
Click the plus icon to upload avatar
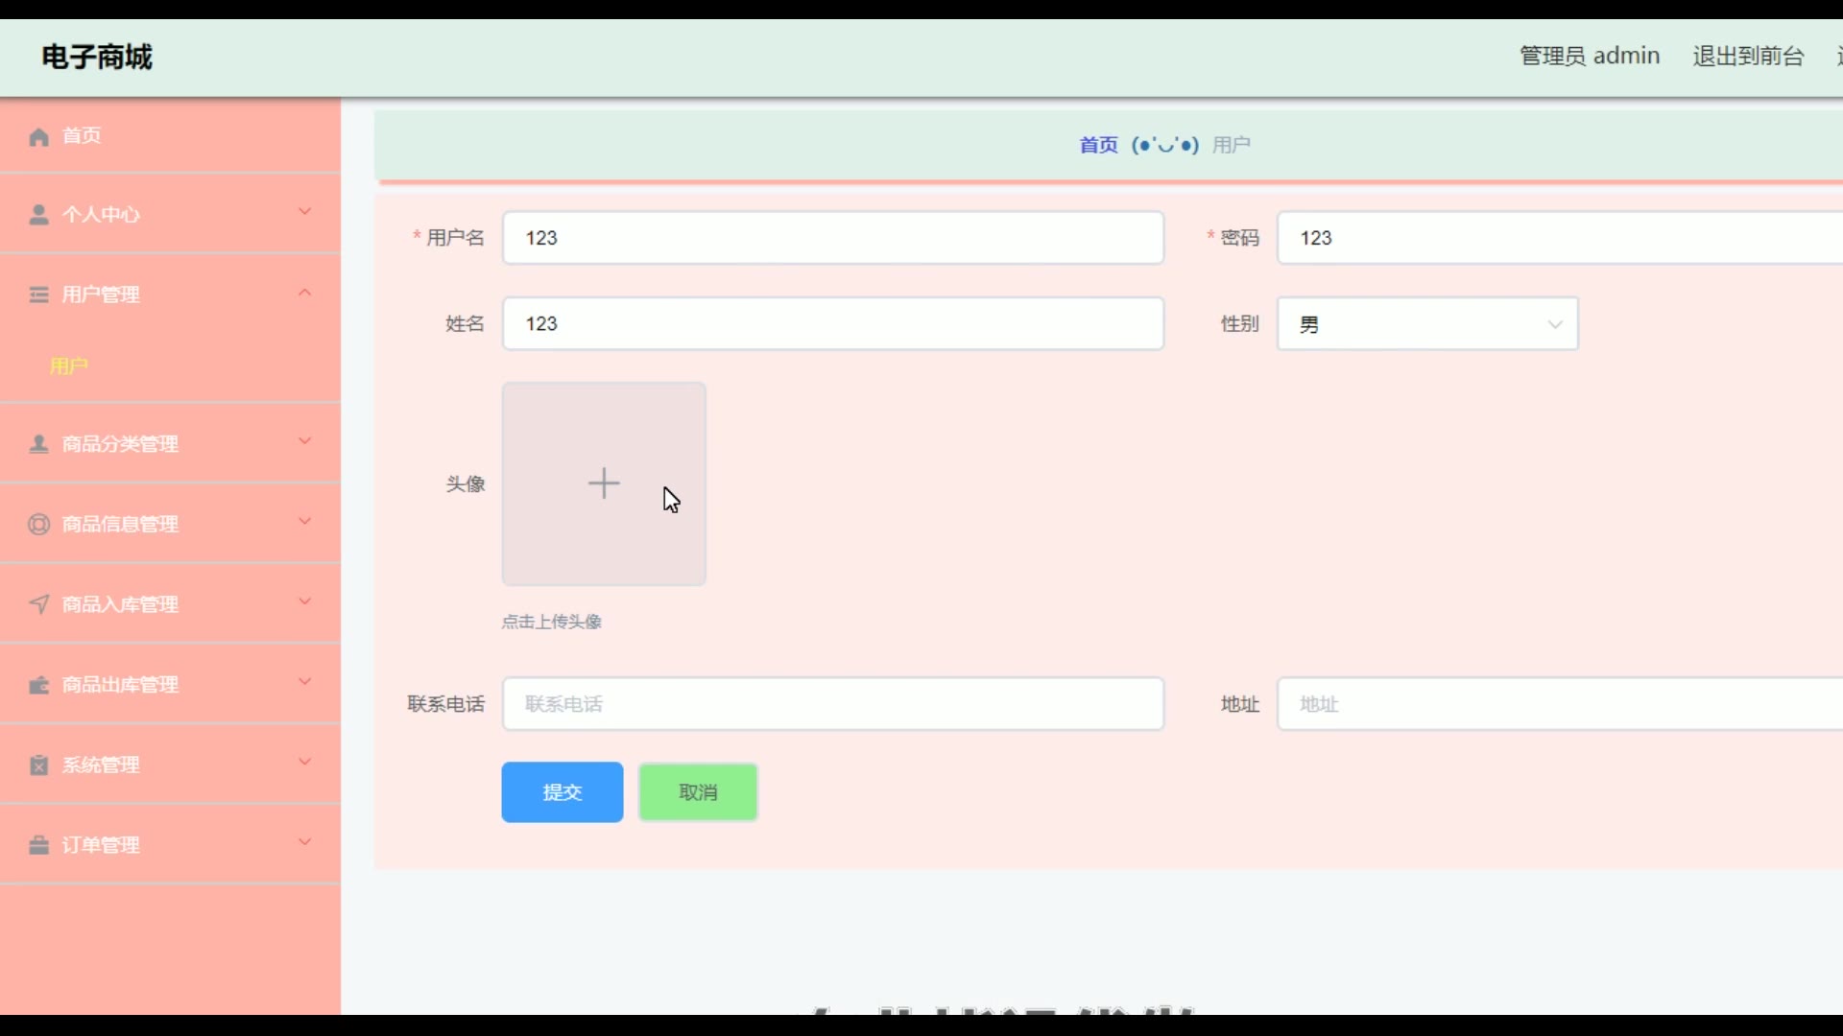(603, 483)
